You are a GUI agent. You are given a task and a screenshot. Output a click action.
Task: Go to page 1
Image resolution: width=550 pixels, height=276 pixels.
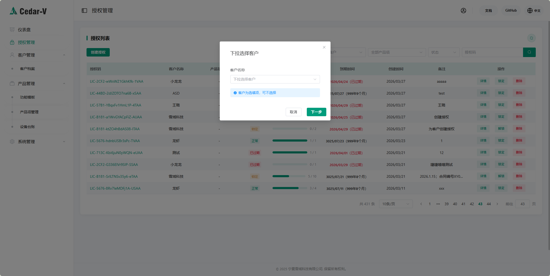(x=430, y=204)
